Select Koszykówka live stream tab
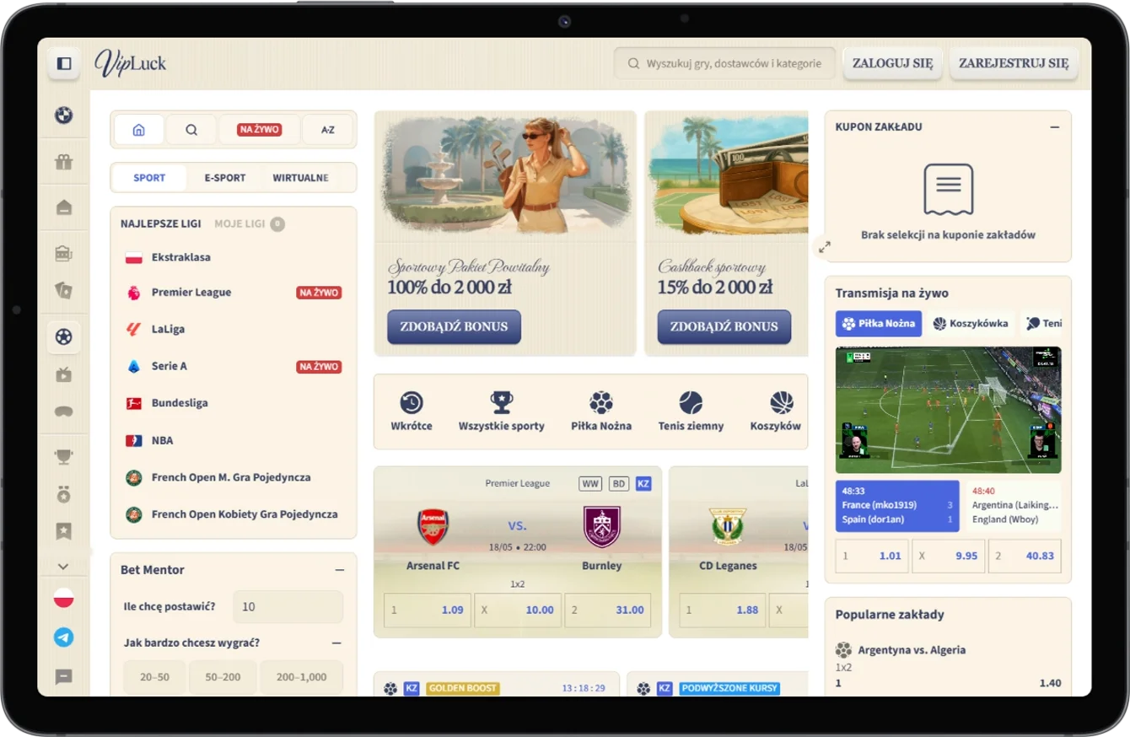Viewport: 1130px width, 737px height. pos(971,324)
